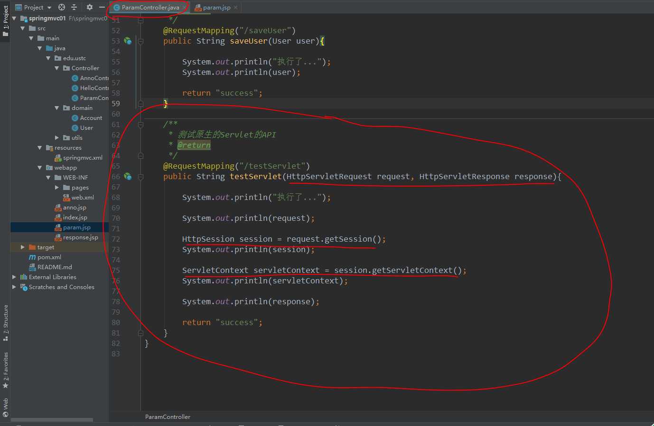Expand Scratches and Consoles node

tap(14, 287)
